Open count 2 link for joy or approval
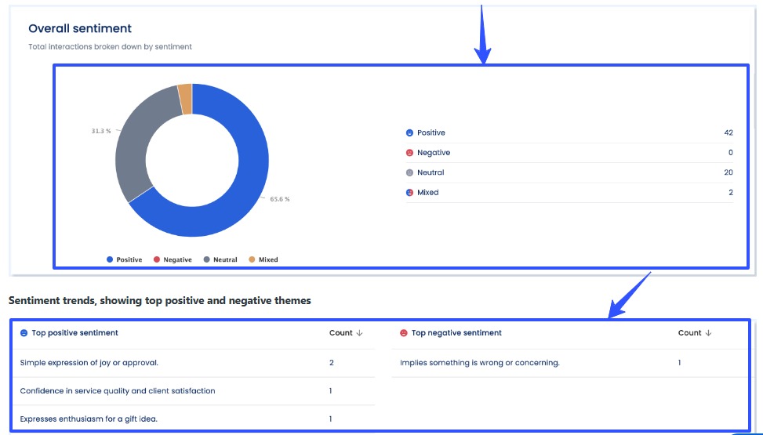Image resolution: width=763 pixels, height=435 pixels. click(332, 363)
